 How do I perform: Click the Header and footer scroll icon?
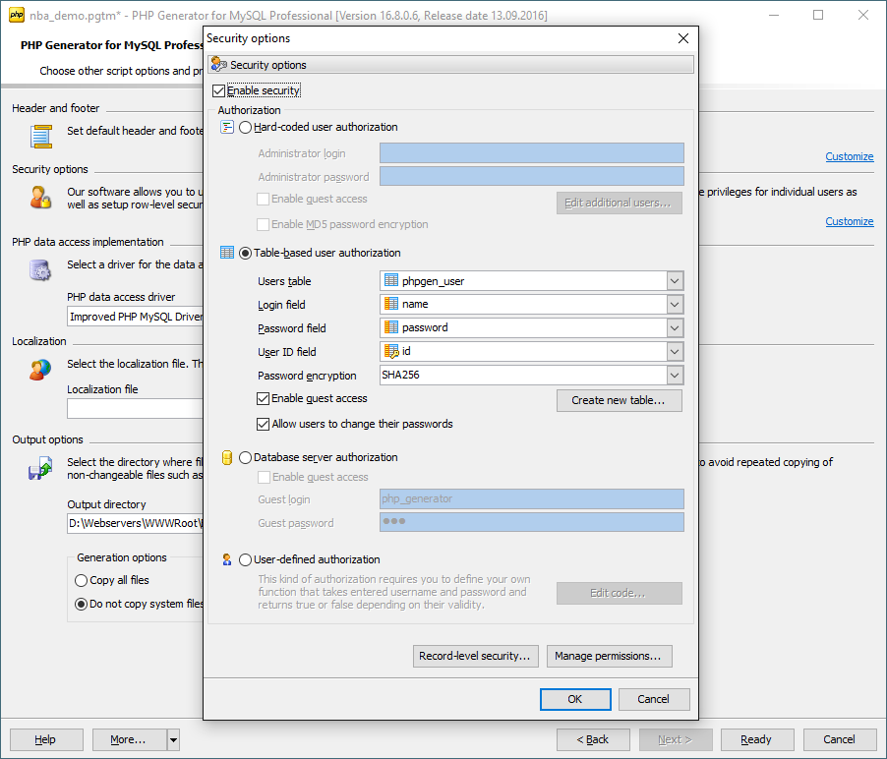(x=40, y=137)
